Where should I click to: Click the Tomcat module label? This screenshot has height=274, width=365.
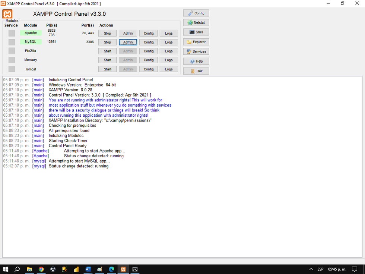tap(31, 69)
